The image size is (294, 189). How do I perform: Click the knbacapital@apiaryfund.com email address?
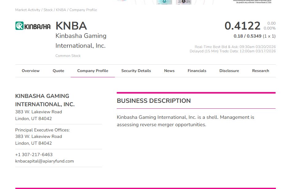point(45,161)
